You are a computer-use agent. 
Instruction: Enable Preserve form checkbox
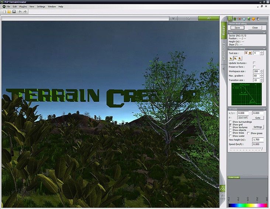point(254,67)
